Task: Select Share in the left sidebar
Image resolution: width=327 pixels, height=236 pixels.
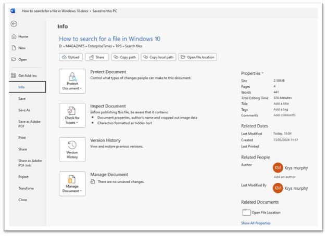Action: pyautogui.click(x=22, y=149)
